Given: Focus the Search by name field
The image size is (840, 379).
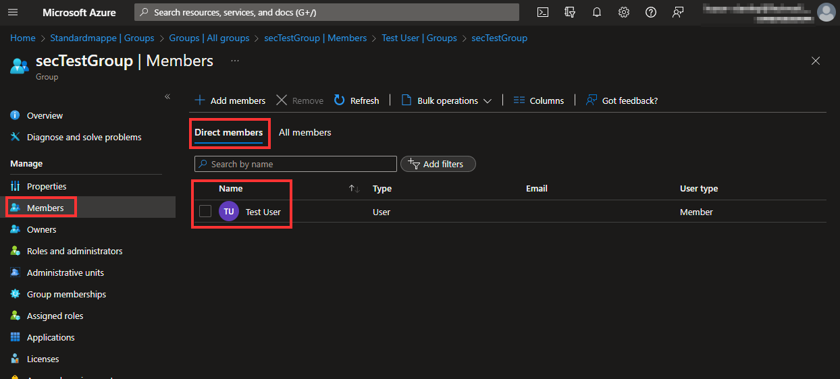Looking at the screenshot, I should tap(296, 164).
